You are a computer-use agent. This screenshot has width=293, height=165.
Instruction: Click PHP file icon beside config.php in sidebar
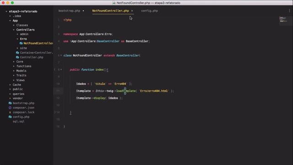pyautogui.click(x=10, y=117)
